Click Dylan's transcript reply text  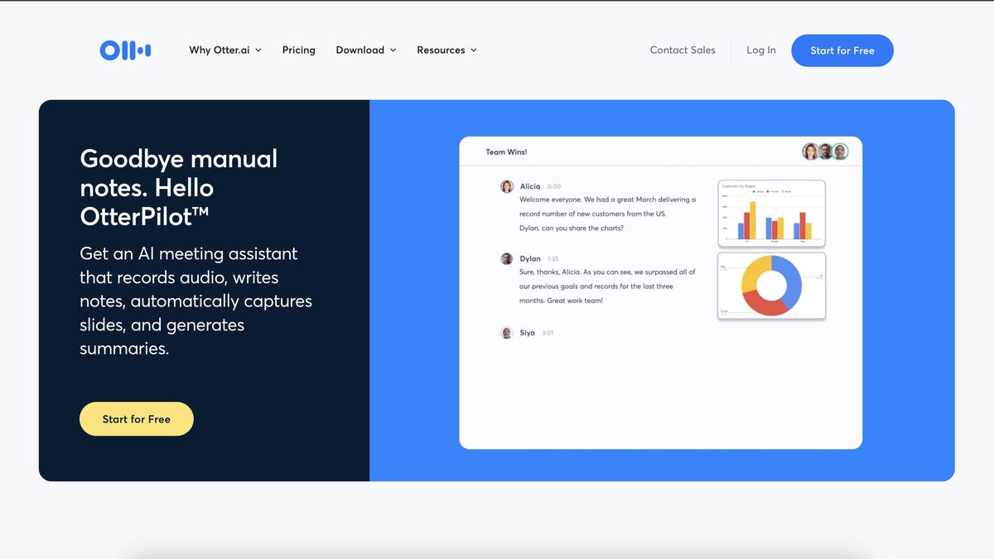click(x=608, y=287)
